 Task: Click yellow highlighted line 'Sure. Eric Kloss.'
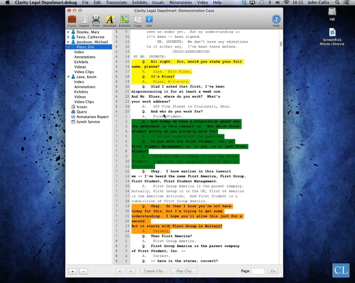(x=161, y=72)
